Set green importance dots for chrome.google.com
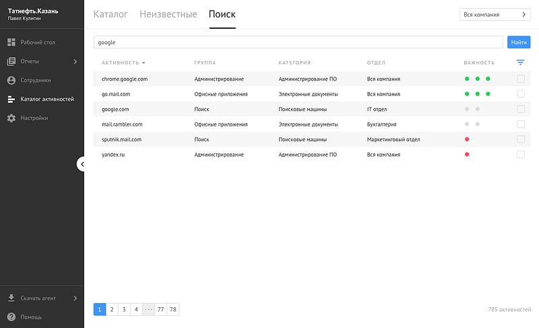Viewport: 539px width, 328px height. (x=477, y=79)
